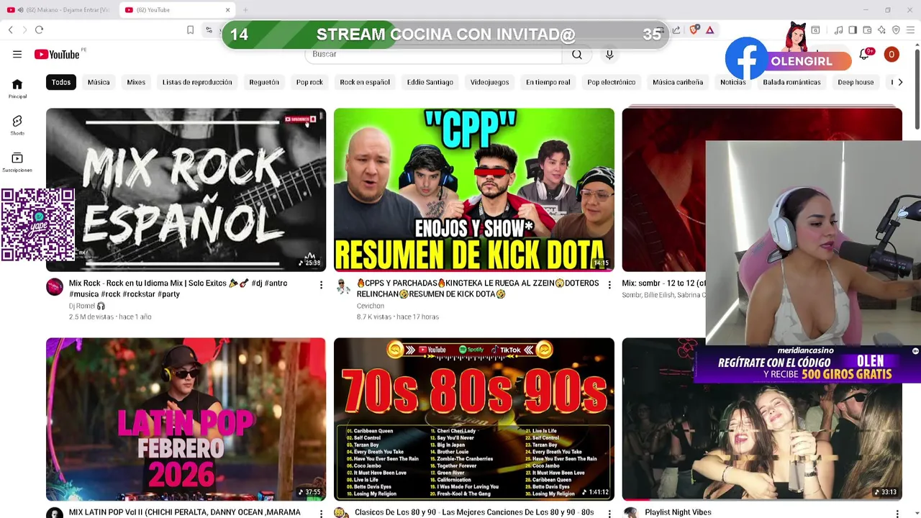Screen dimensions: 921x518
Task: Open Mix Rock - Rock en tu Idioma title
Action: [x=178, y=288]
